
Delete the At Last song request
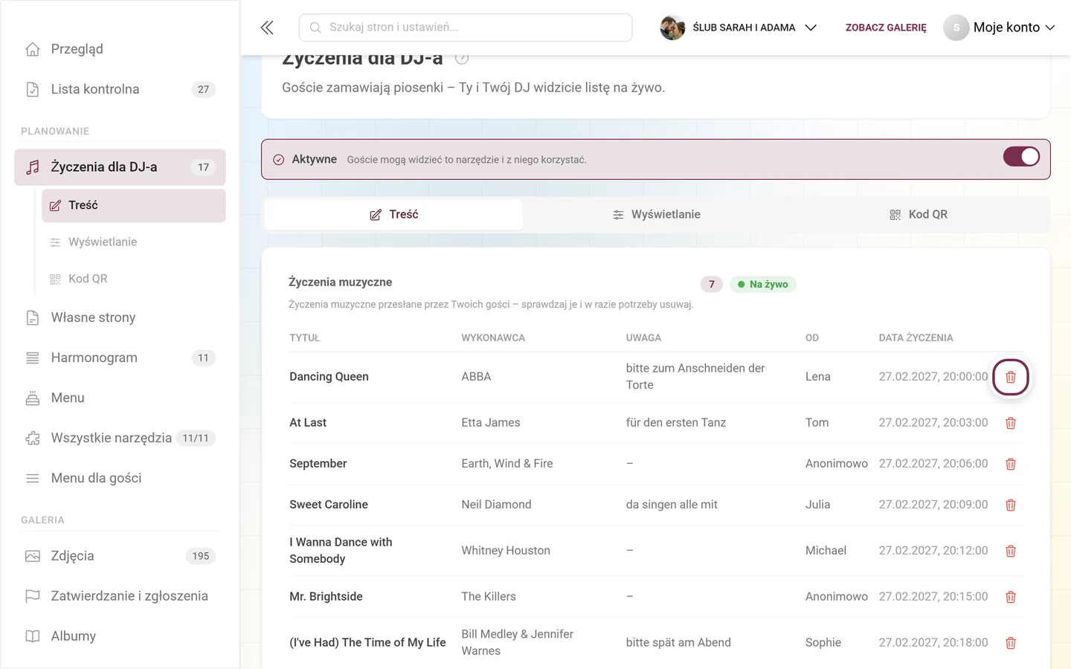[1011, 423]
